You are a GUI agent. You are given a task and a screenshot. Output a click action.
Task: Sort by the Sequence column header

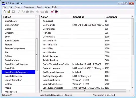[x=112, y=17]
